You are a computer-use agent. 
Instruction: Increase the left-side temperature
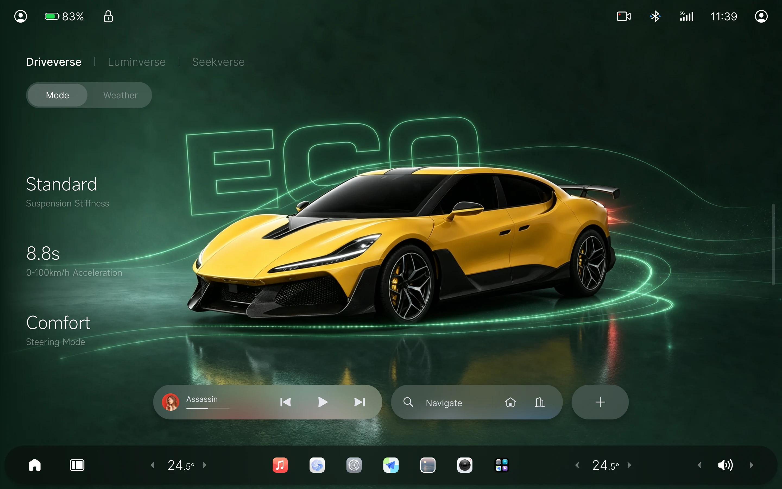204,465
